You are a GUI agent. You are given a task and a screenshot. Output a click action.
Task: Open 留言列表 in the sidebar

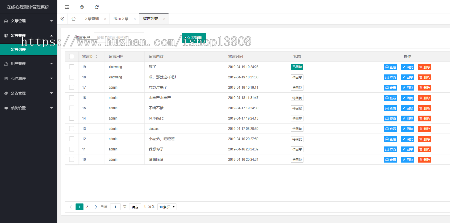[28, 50]
